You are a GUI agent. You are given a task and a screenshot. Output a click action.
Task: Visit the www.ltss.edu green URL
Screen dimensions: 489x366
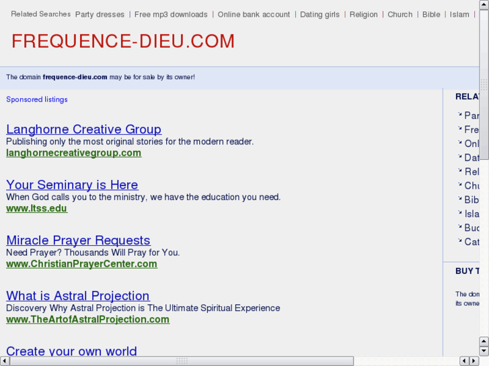[x=37, y=208]
